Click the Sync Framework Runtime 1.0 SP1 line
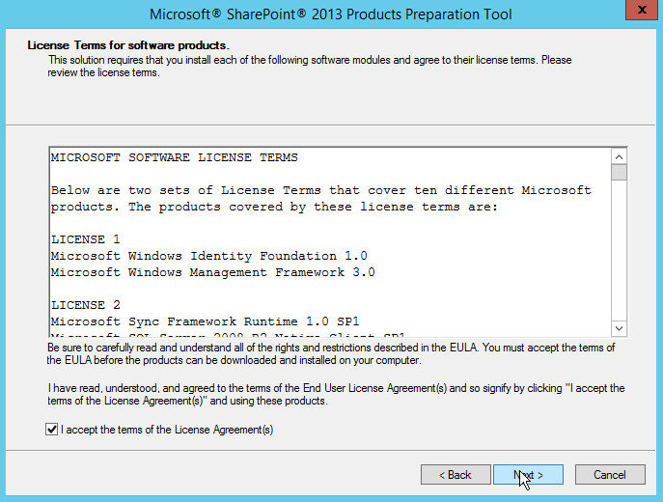The height and width of the screenshot is (502, 663). [205, 321]
